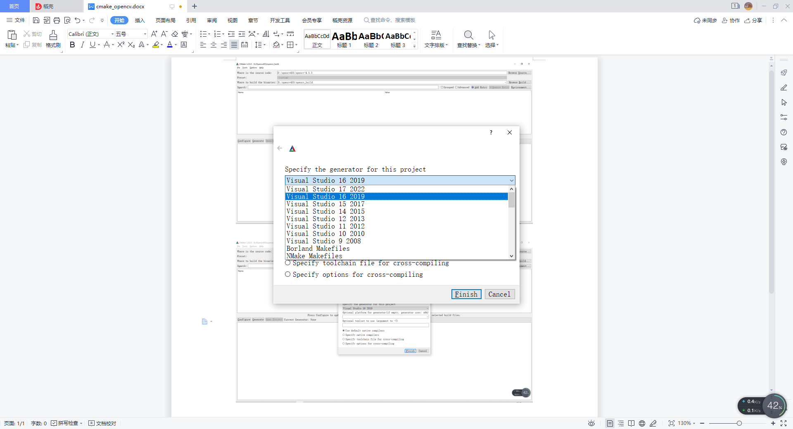Screen dimensions: 793x429
Task: Expand the Font Color dropdown arrow
Action: point(176,45)
